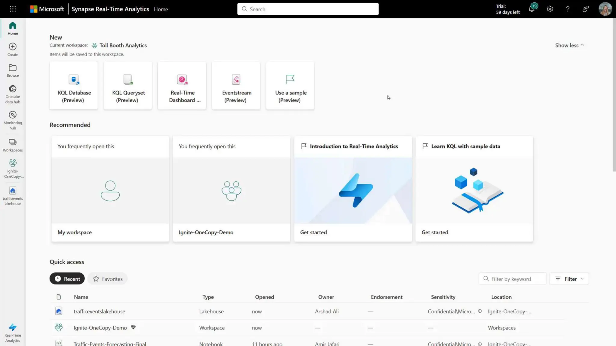This screenshot has height=346, width=616.
Task: Collapse New section with Show less
Action: pos(569,45)
